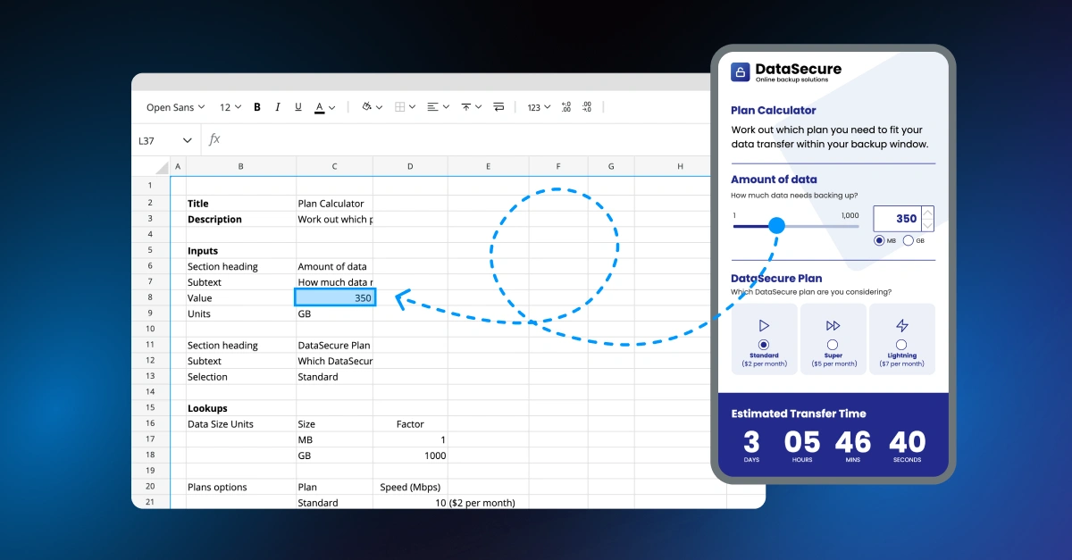
Task: Click the amount of data slider handle
Action: [776, 226]
